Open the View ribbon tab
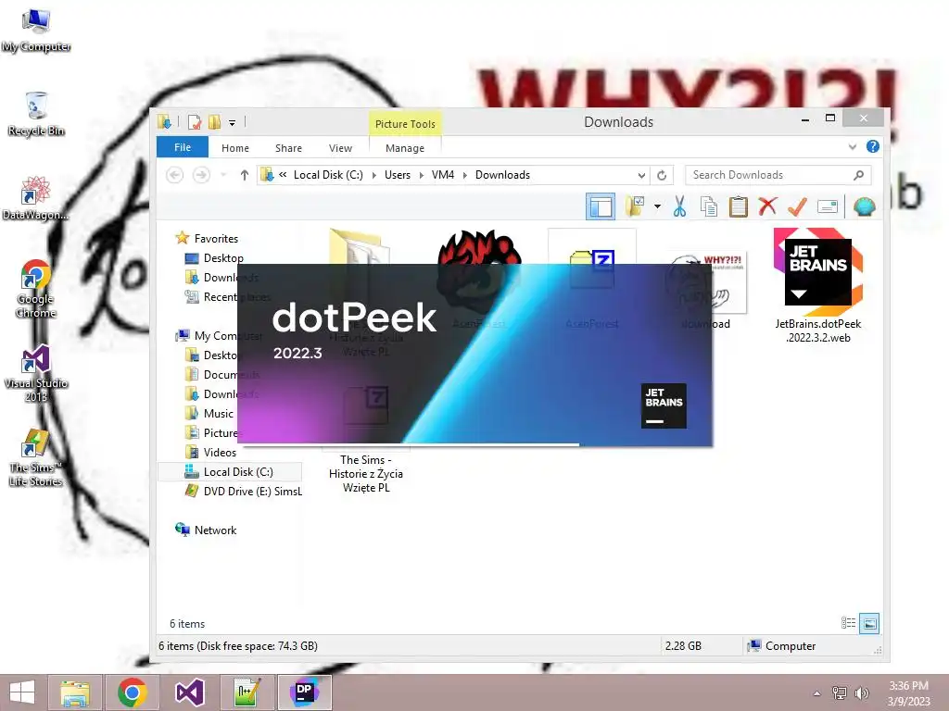 [x=340, y=148]
